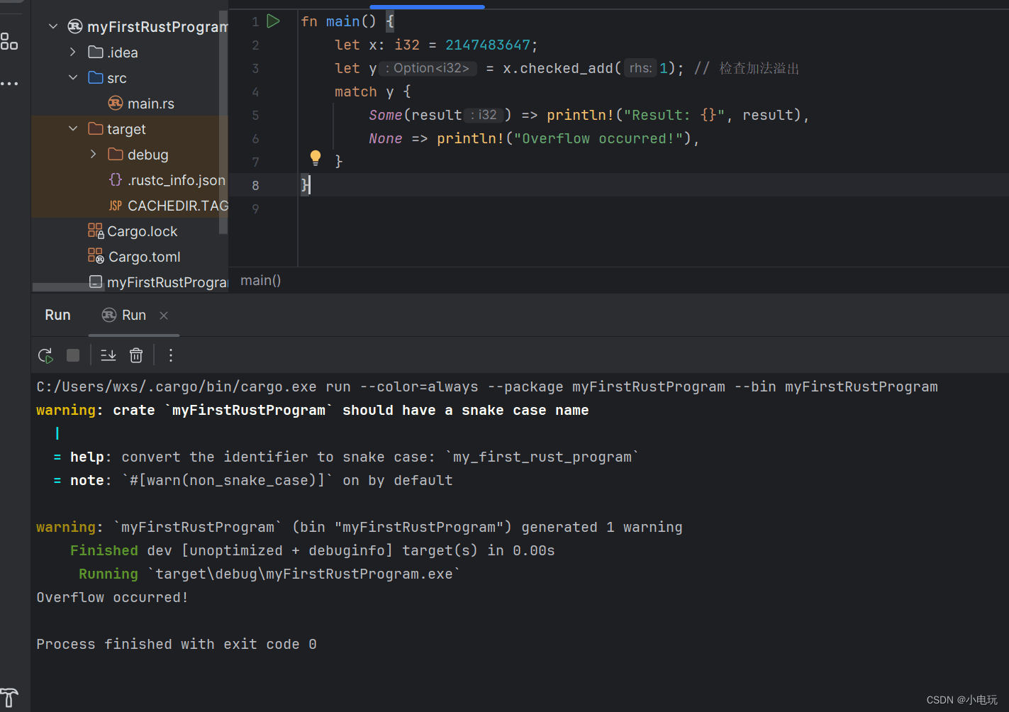Select Cargo.toml in project tree
The height and width of the screenshot is (712, 1009).
[144, 257]
